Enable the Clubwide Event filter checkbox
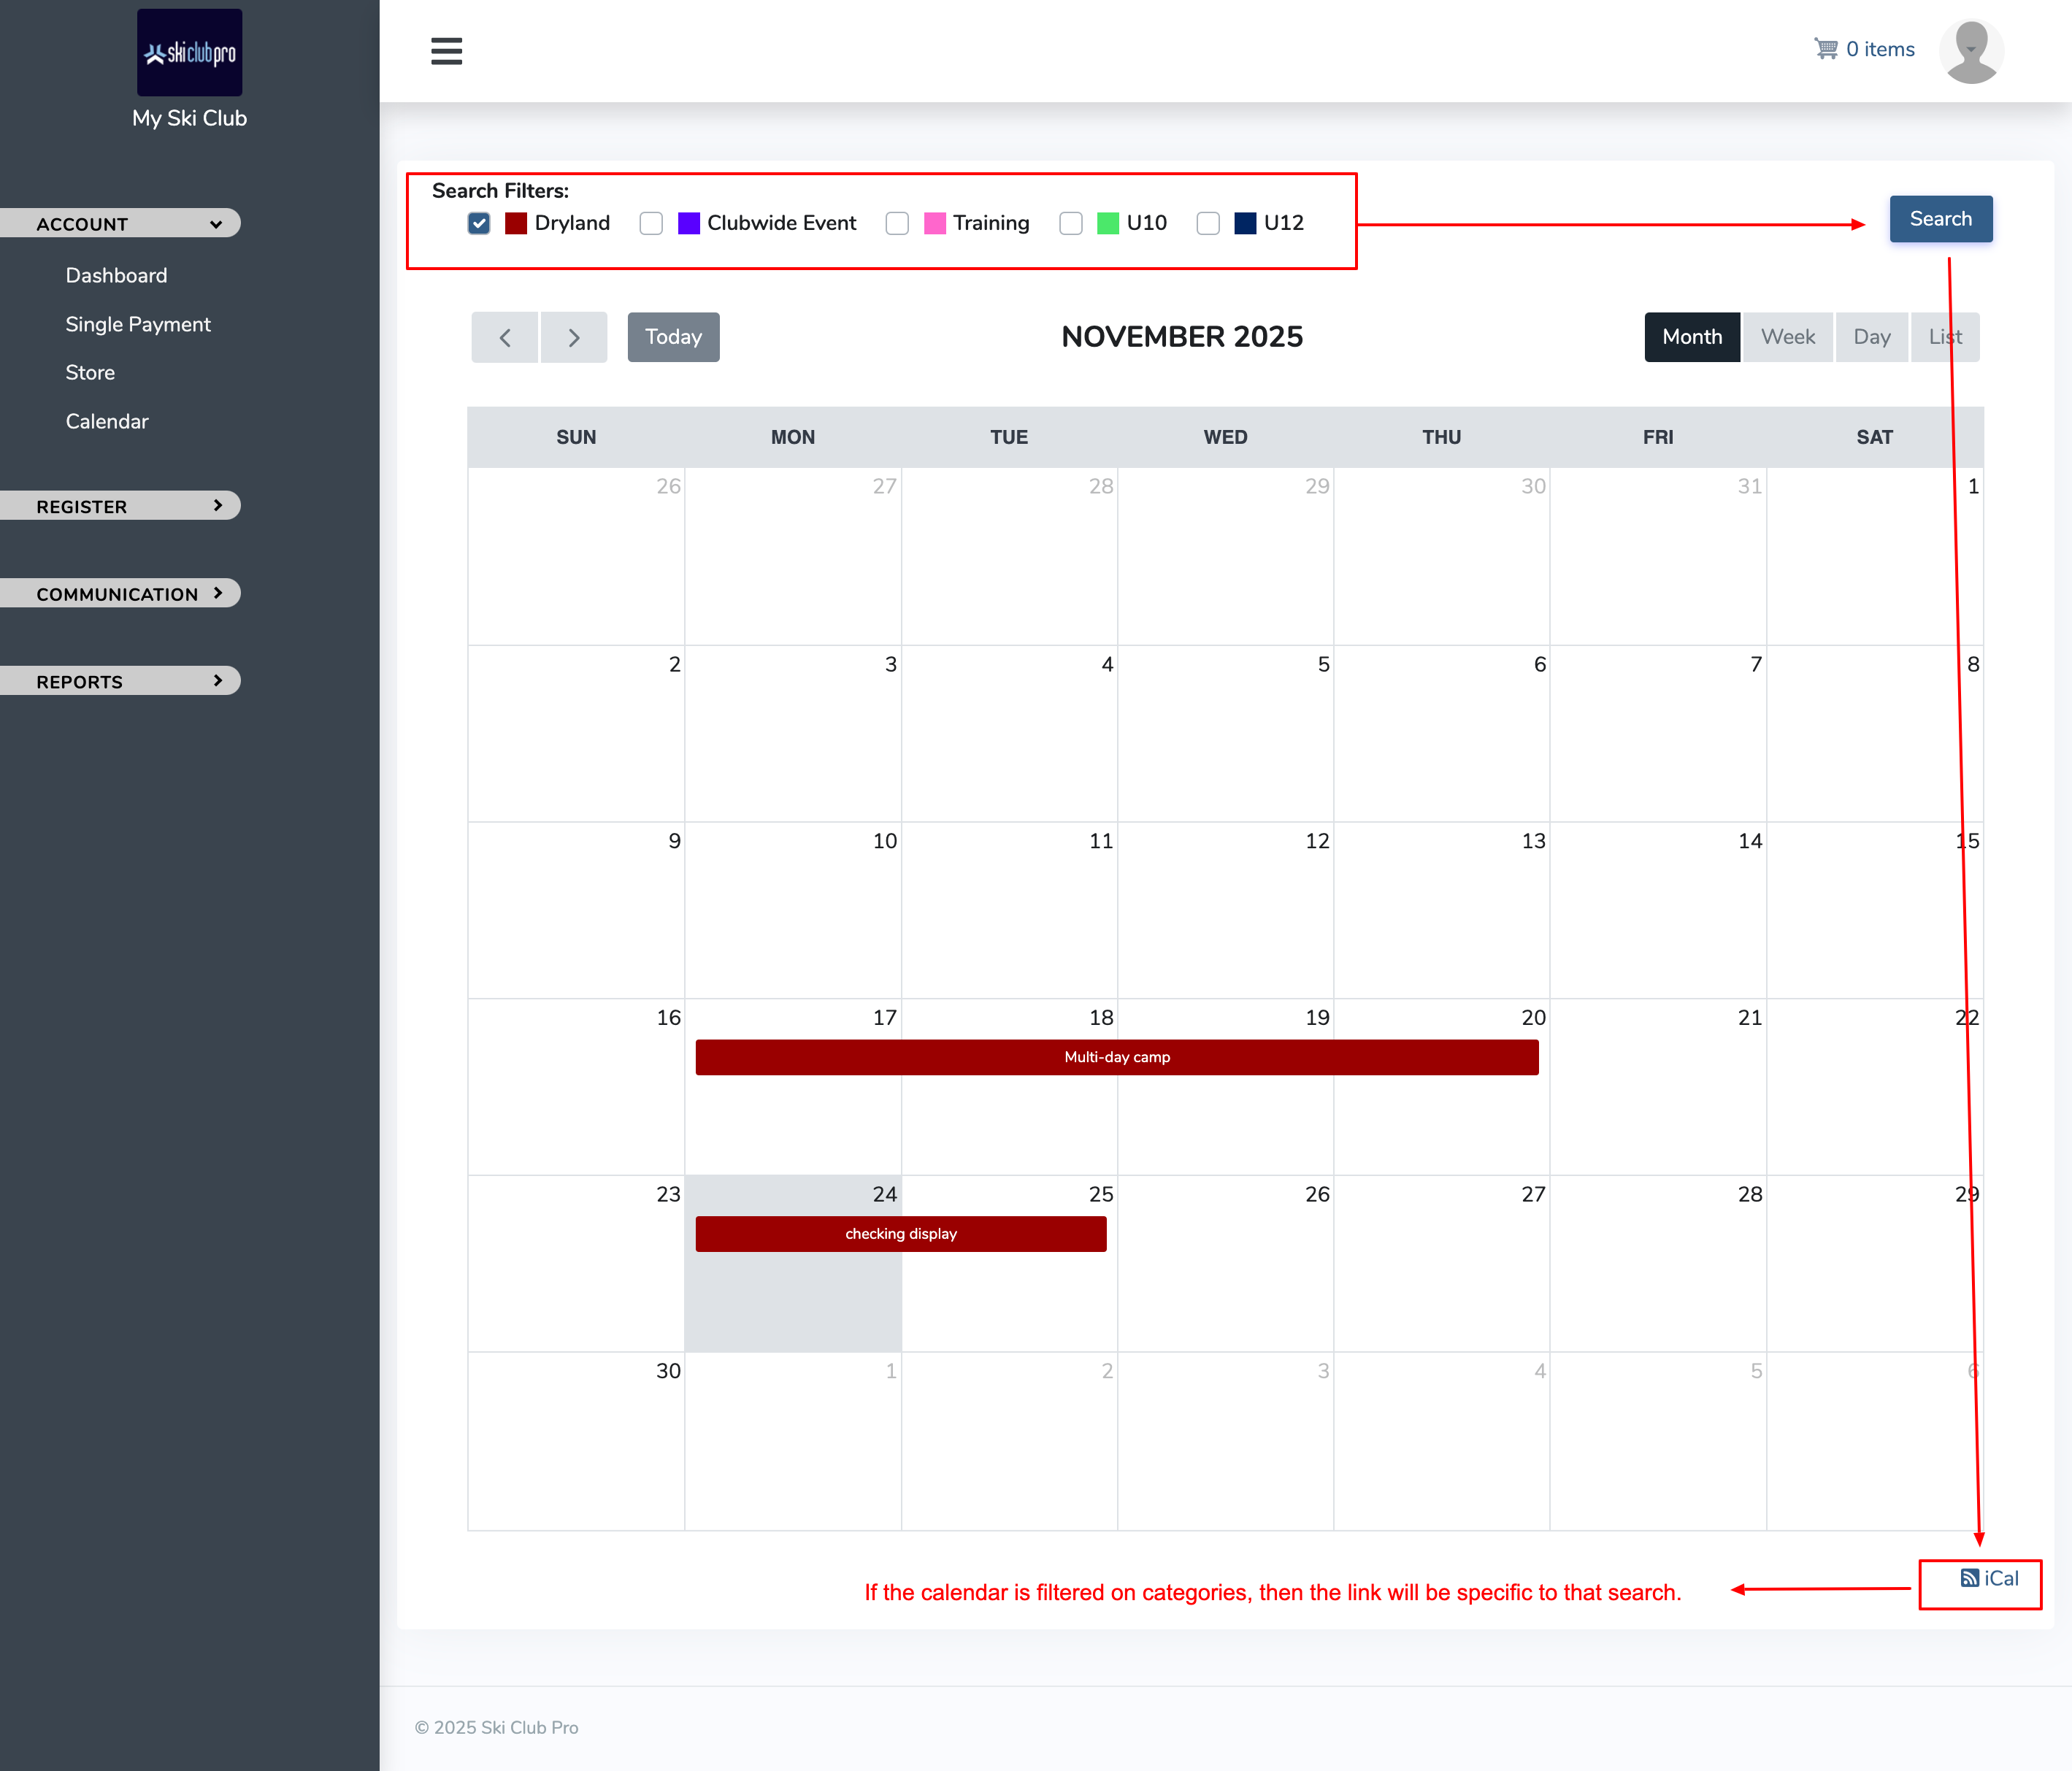The height and width of the screenshot is (1771, 2072). (x=651, y=223)
